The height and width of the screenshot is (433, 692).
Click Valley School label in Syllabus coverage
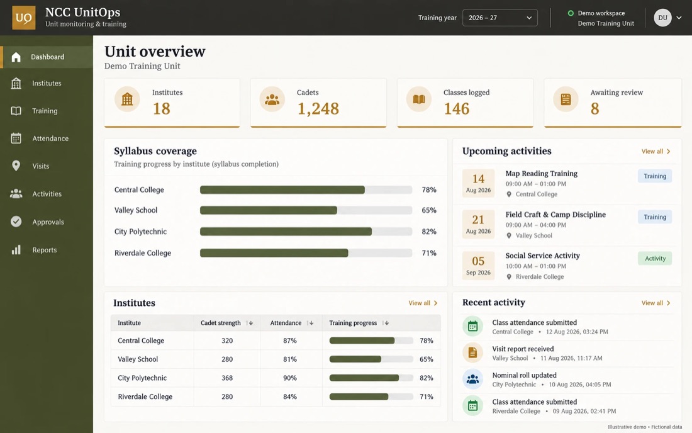tap(136, 211)
